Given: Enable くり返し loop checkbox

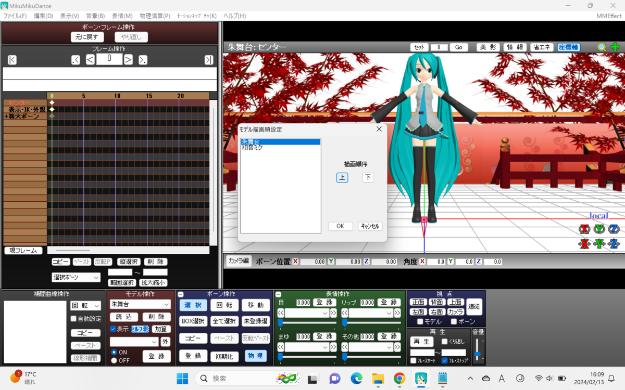Looking at the screenshot, I should coord(444,342).
